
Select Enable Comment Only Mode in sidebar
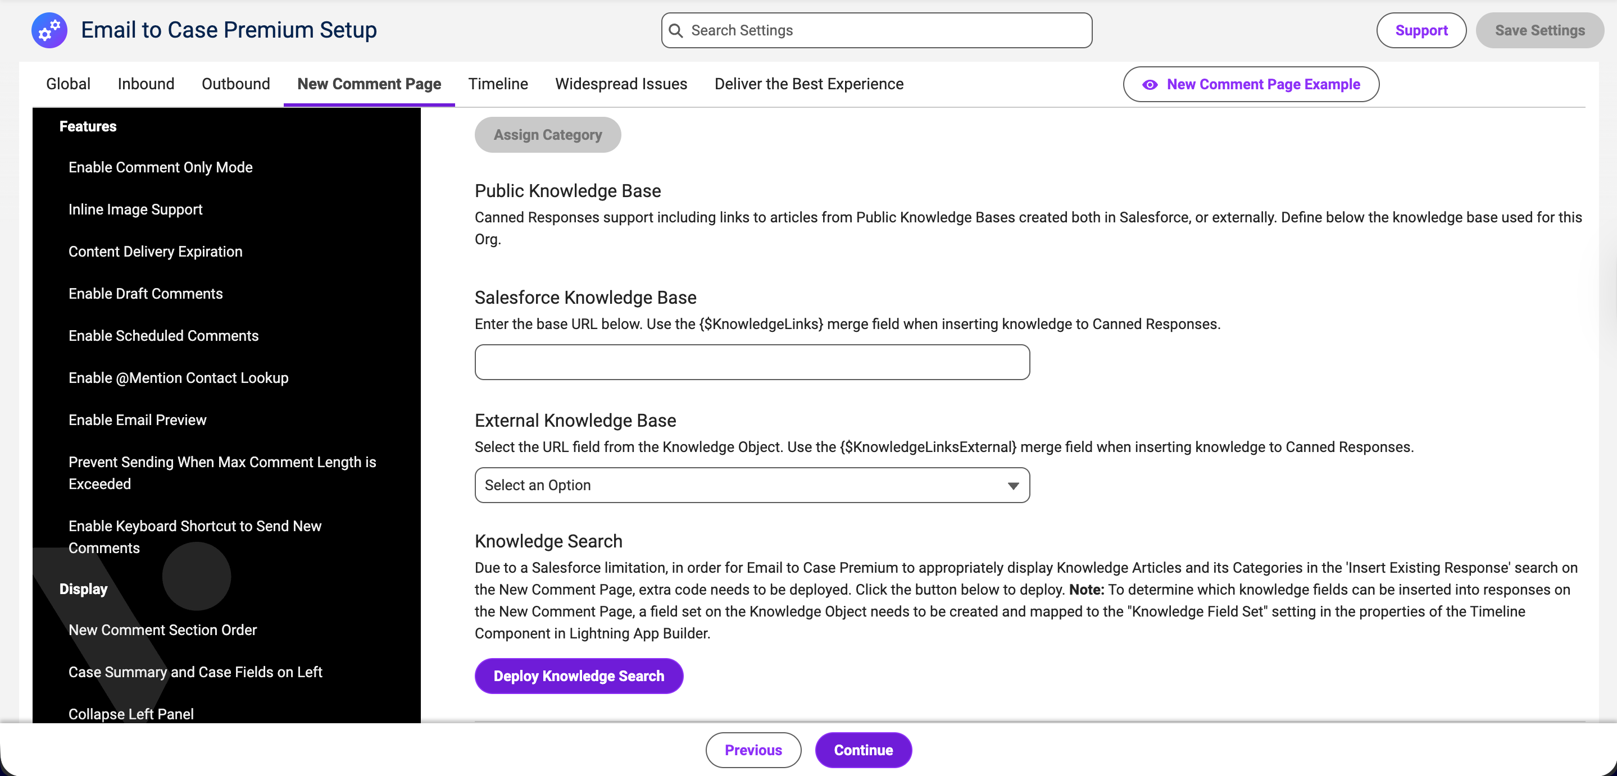coord(160,167)
